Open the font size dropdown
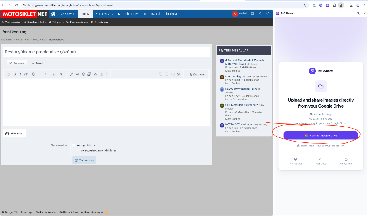The image size is (368, 216). tap(26, 74)
